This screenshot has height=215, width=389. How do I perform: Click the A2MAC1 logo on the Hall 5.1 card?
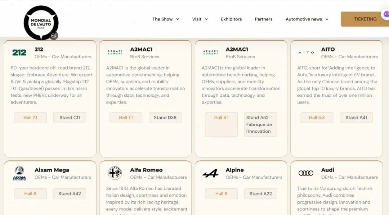click(210, 52)
